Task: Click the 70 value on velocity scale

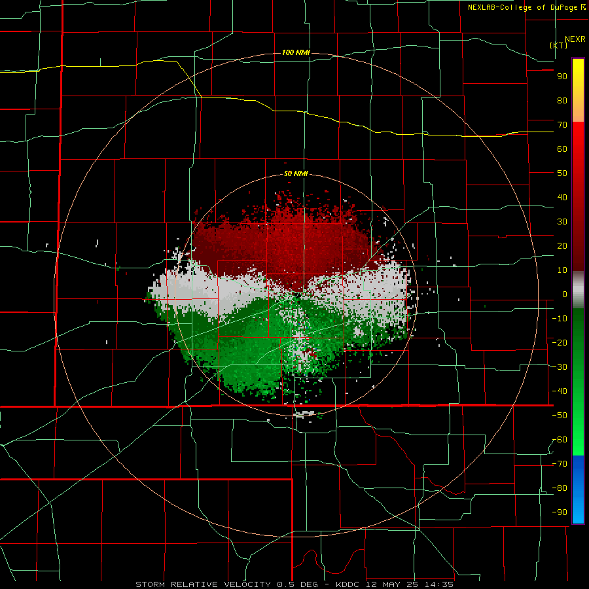Action: [562, 125]
